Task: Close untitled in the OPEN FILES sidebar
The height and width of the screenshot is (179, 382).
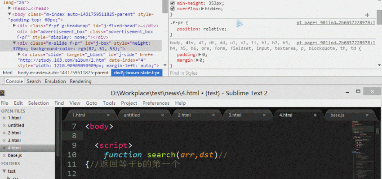Action: coord(4,126)
